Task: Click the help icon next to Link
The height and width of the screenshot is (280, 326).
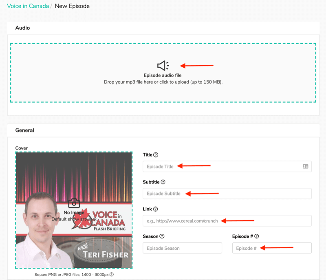Action: [155, 209]
